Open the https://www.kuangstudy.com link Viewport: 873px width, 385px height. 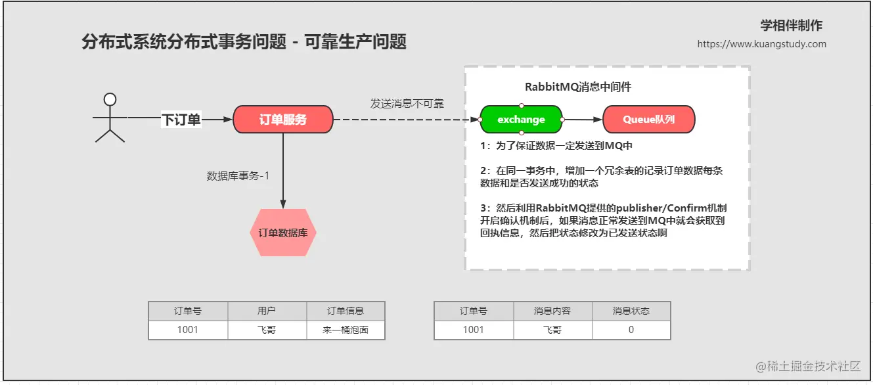(762, 44)
